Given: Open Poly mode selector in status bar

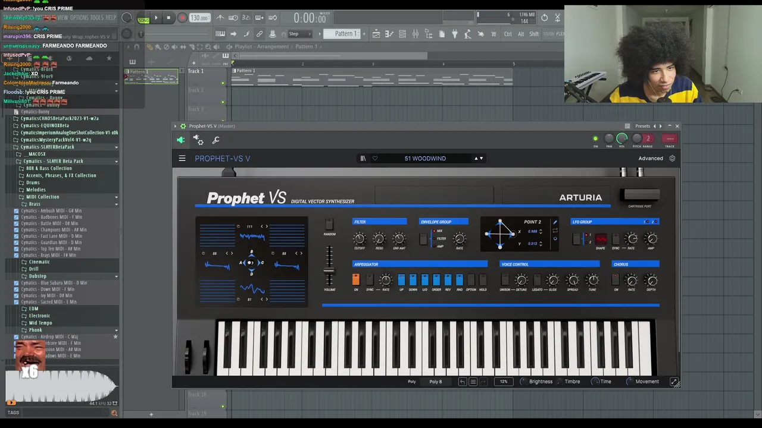Looking at the screenshot, I should coord(412,382).
